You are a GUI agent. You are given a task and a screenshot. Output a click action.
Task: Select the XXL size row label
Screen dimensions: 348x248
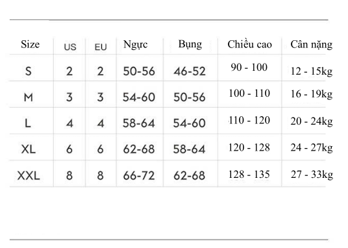tap(29, 176)
